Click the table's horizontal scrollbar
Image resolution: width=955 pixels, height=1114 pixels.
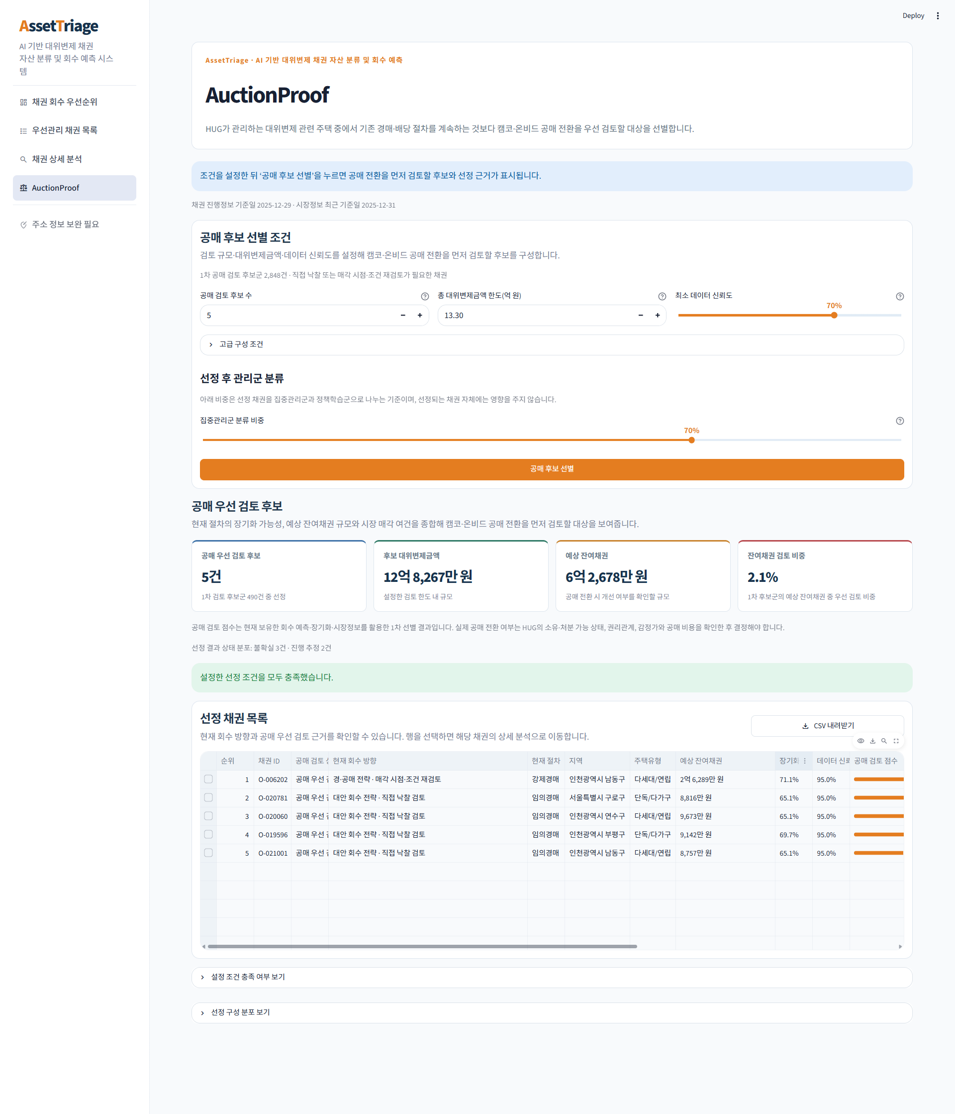tap(422, 946)
